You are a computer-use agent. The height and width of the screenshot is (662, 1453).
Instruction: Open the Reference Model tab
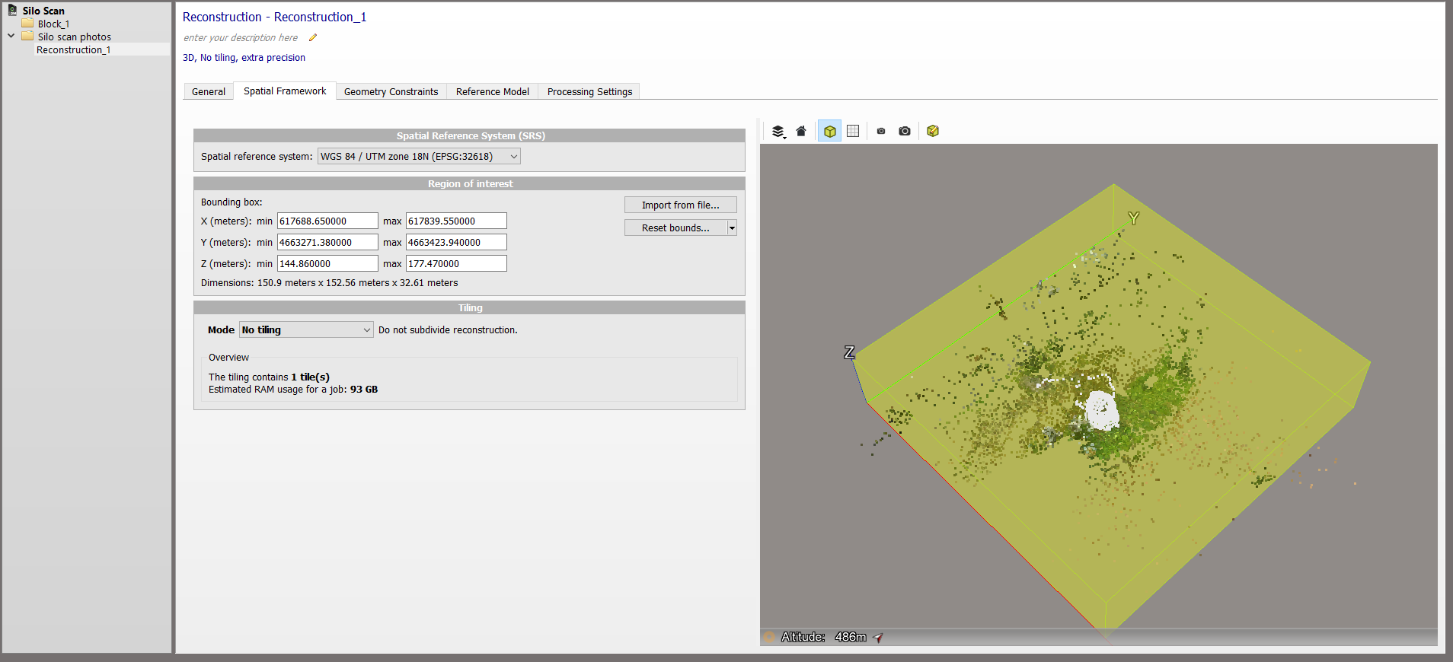pos(493,91)
